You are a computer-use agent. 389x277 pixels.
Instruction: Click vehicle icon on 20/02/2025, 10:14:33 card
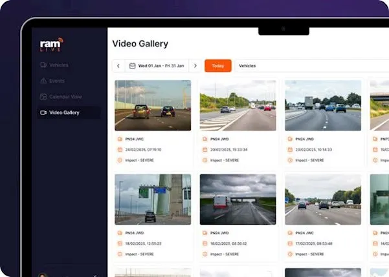pos(290,139)
